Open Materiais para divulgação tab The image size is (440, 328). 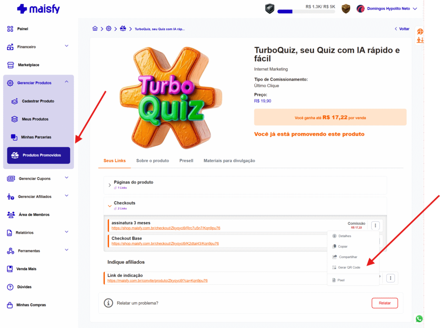pos(229,161)
